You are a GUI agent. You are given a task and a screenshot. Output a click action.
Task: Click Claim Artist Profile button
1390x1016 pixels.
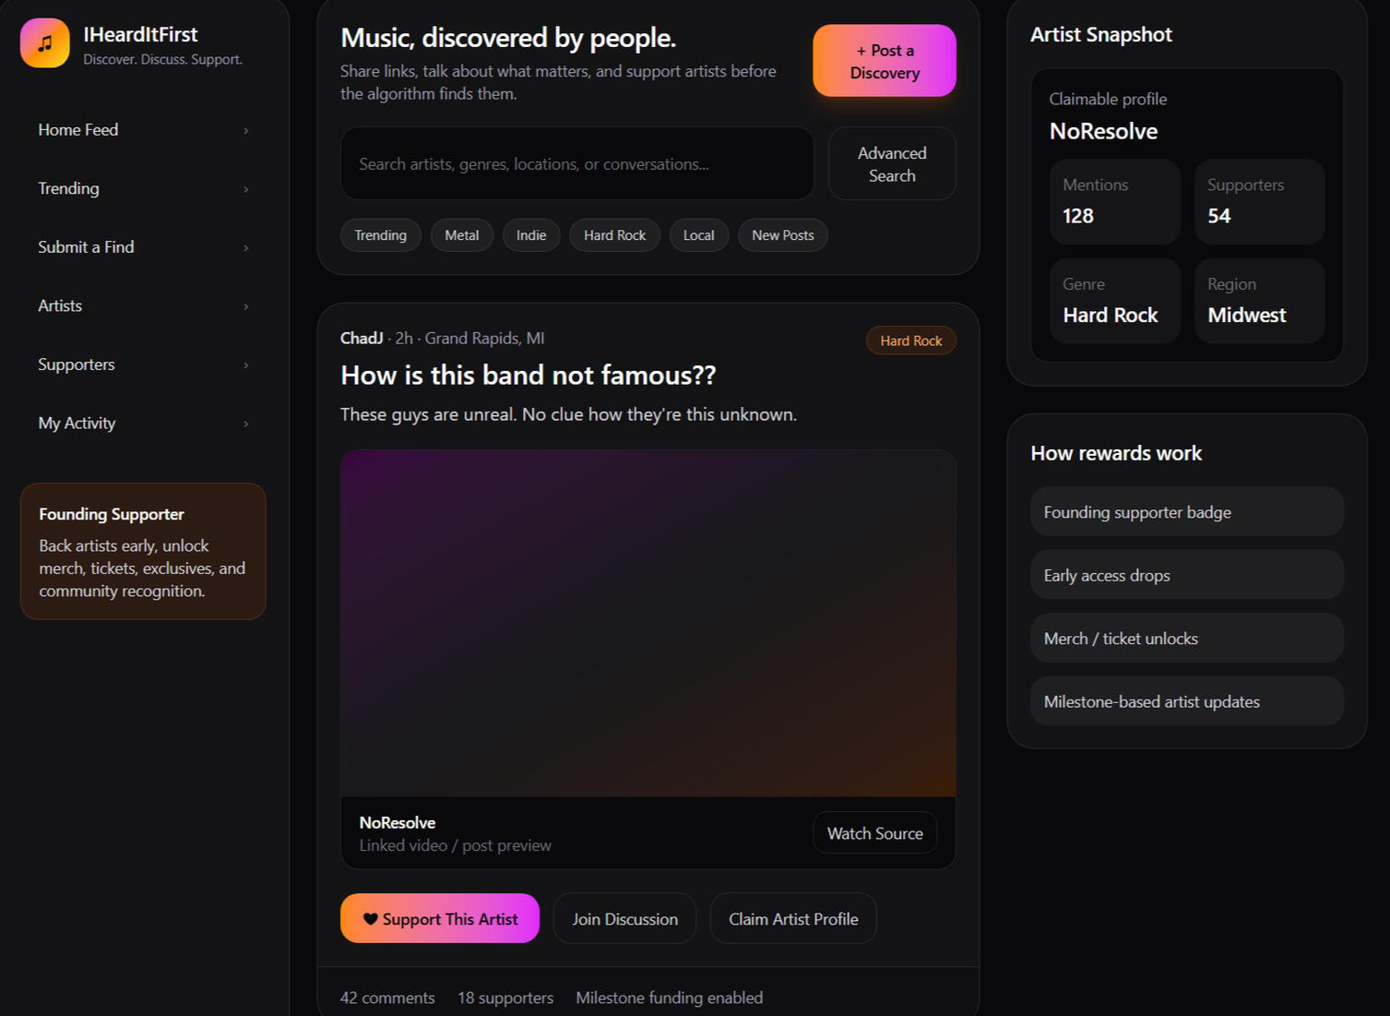792,919
